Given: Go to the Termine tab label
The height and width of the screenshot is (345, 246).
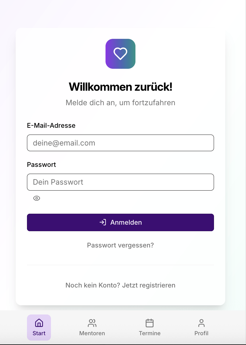Looking at the screenshot, I should [150, 333].
